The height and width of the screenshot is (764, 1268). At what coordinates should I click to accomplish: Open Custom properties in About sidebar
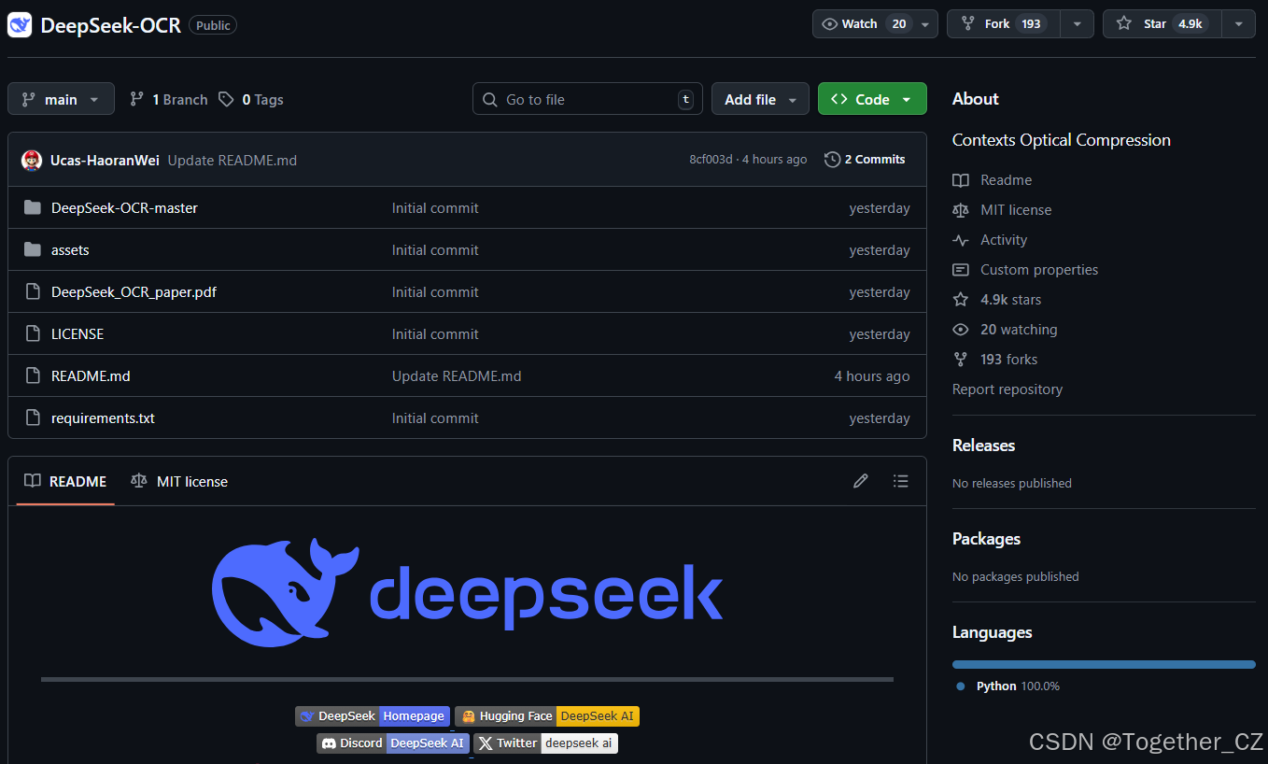pos(1039,270)
